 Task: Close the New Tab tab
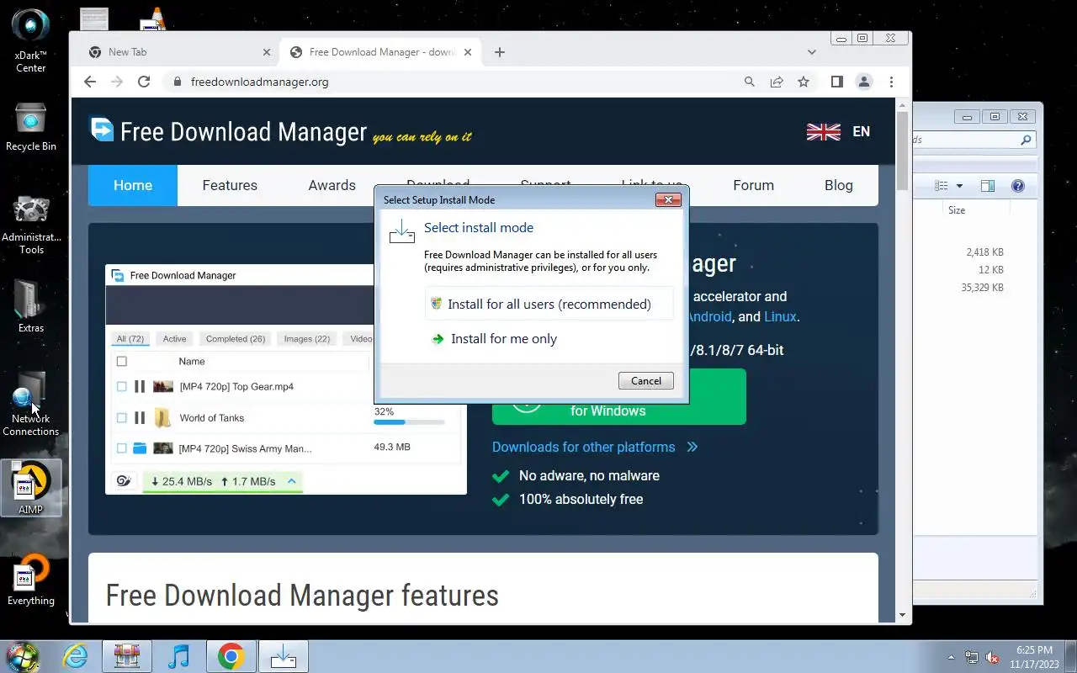(x=267, y=52)
